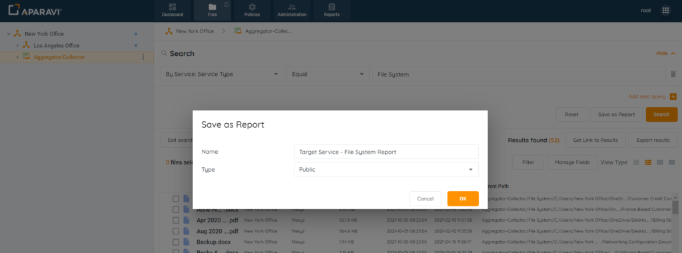This screenshot has height=253, width=682.
Task: Tick the checkbox for Backup.docx
Action: 176,242
